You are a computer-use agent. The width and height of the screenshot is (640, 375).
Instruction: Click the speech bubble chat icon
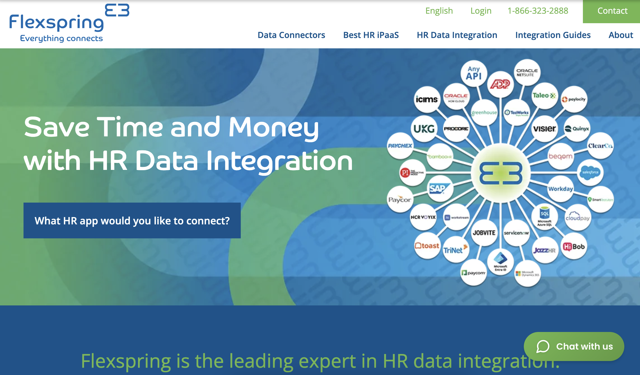tap(543, 346)
